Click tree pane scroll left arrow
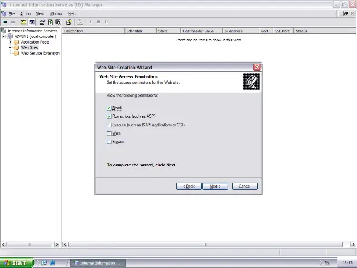The image size is (357, 268). tap(3, 245)
